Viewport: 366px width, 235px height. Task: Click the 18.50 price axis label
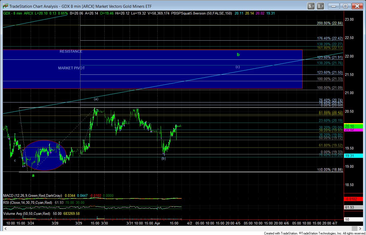point(349,185)
